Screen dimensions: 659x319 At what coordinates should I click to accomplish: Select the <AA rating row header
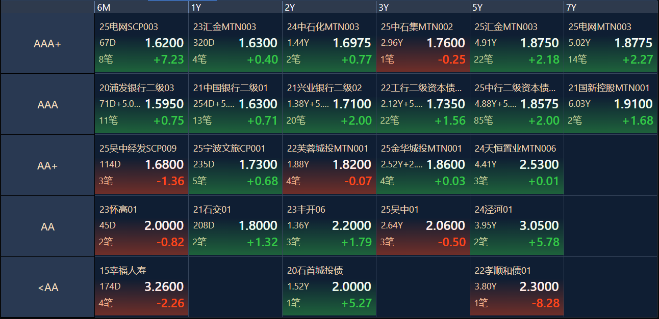(x=47, y=287)
